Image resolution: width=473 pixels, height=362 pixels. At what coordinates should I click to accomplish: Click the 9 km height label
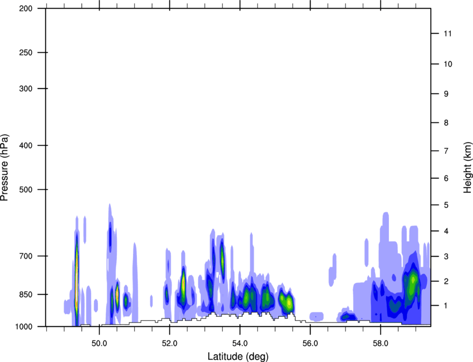tap(446, 94)
